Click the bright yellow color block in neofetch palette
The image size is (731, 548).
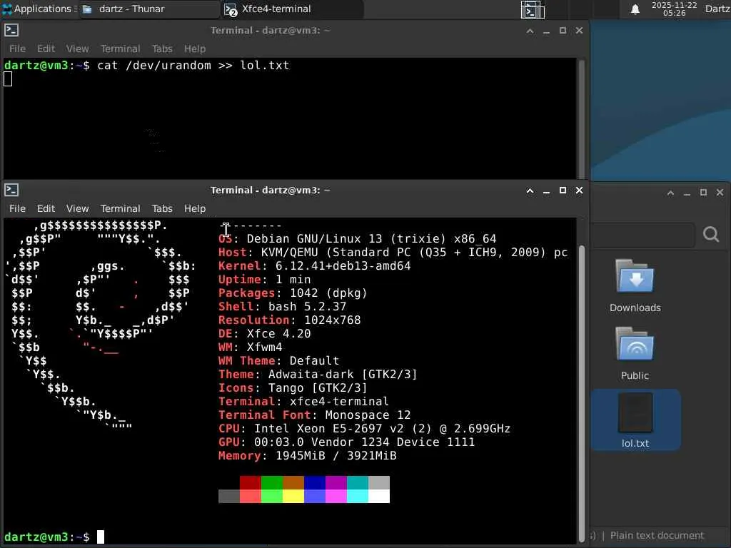293,497
